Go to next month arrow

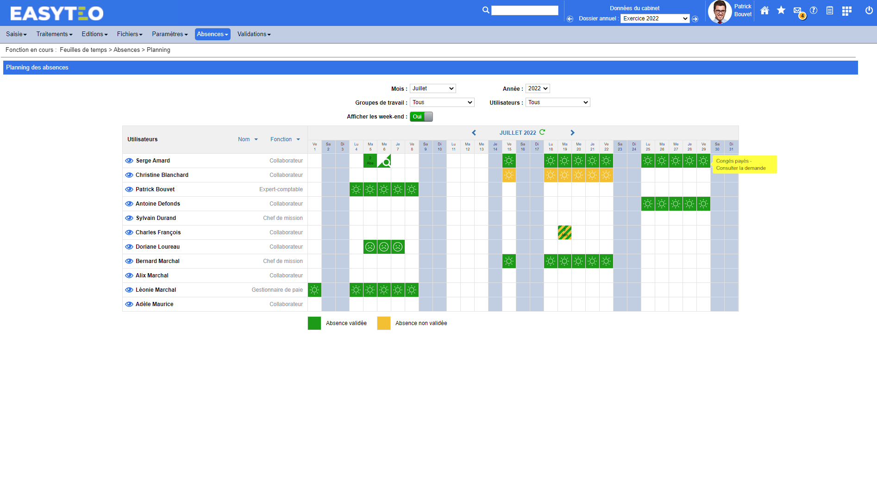point(572,133)
